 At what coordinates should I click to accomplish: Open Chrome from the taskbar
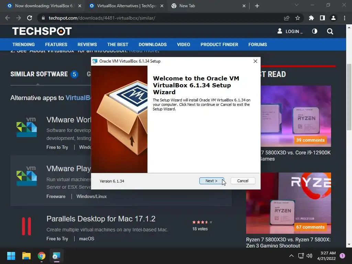(x=42, y=256)
